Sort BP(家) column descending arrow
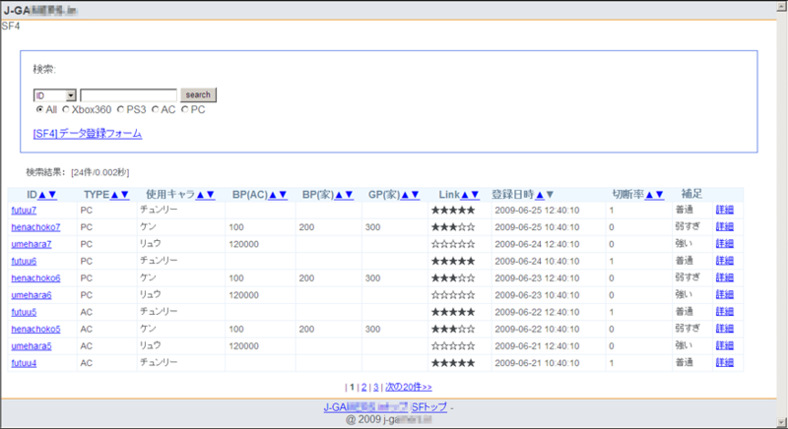Screen dimensions: 788x429 click(x=350, y=195)
